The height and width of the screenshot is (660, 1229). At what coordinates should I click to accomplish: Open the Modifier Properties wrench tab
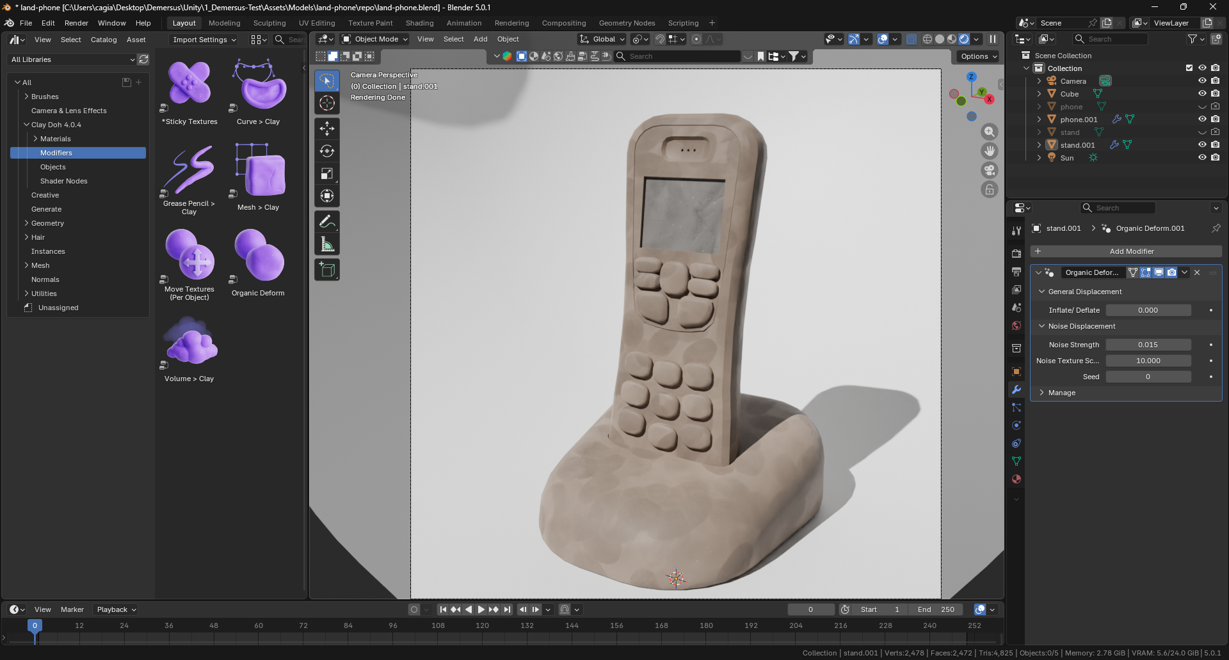pos(1015,389)
